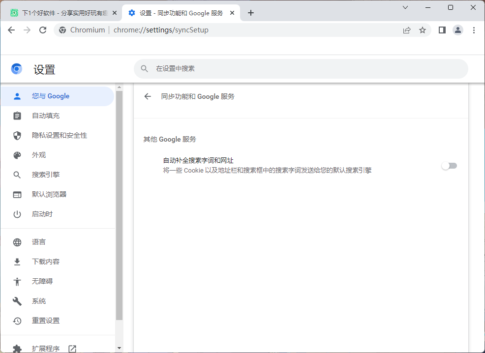Open 您与 Google section
Image resolution: width=485 pixels, height=353 pixels.
pos(58,96)
